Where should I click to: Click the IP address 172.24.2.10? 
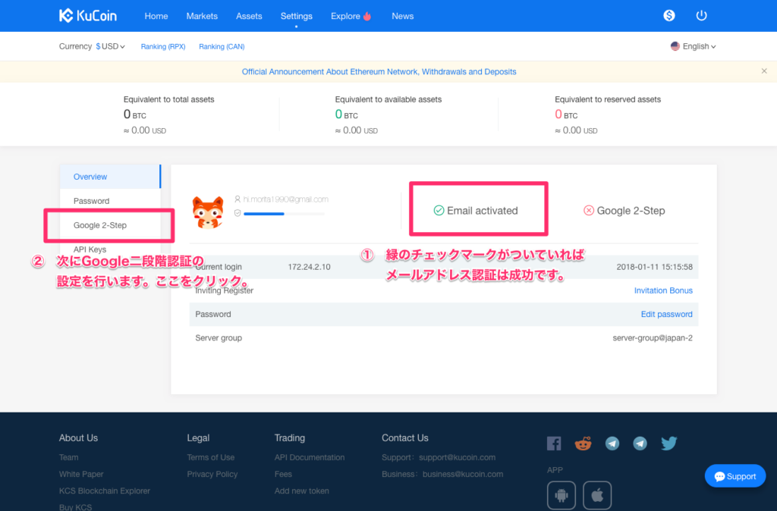[310, 267]
